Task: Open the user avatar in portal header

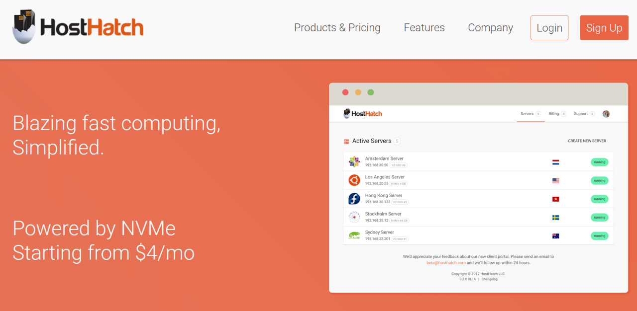Action: pyautogui.click(x=606, y=114)
